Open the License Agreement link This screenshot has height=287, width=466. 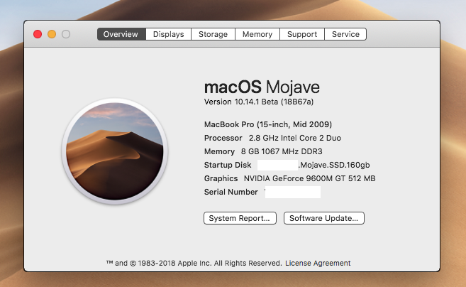point(318,263)
